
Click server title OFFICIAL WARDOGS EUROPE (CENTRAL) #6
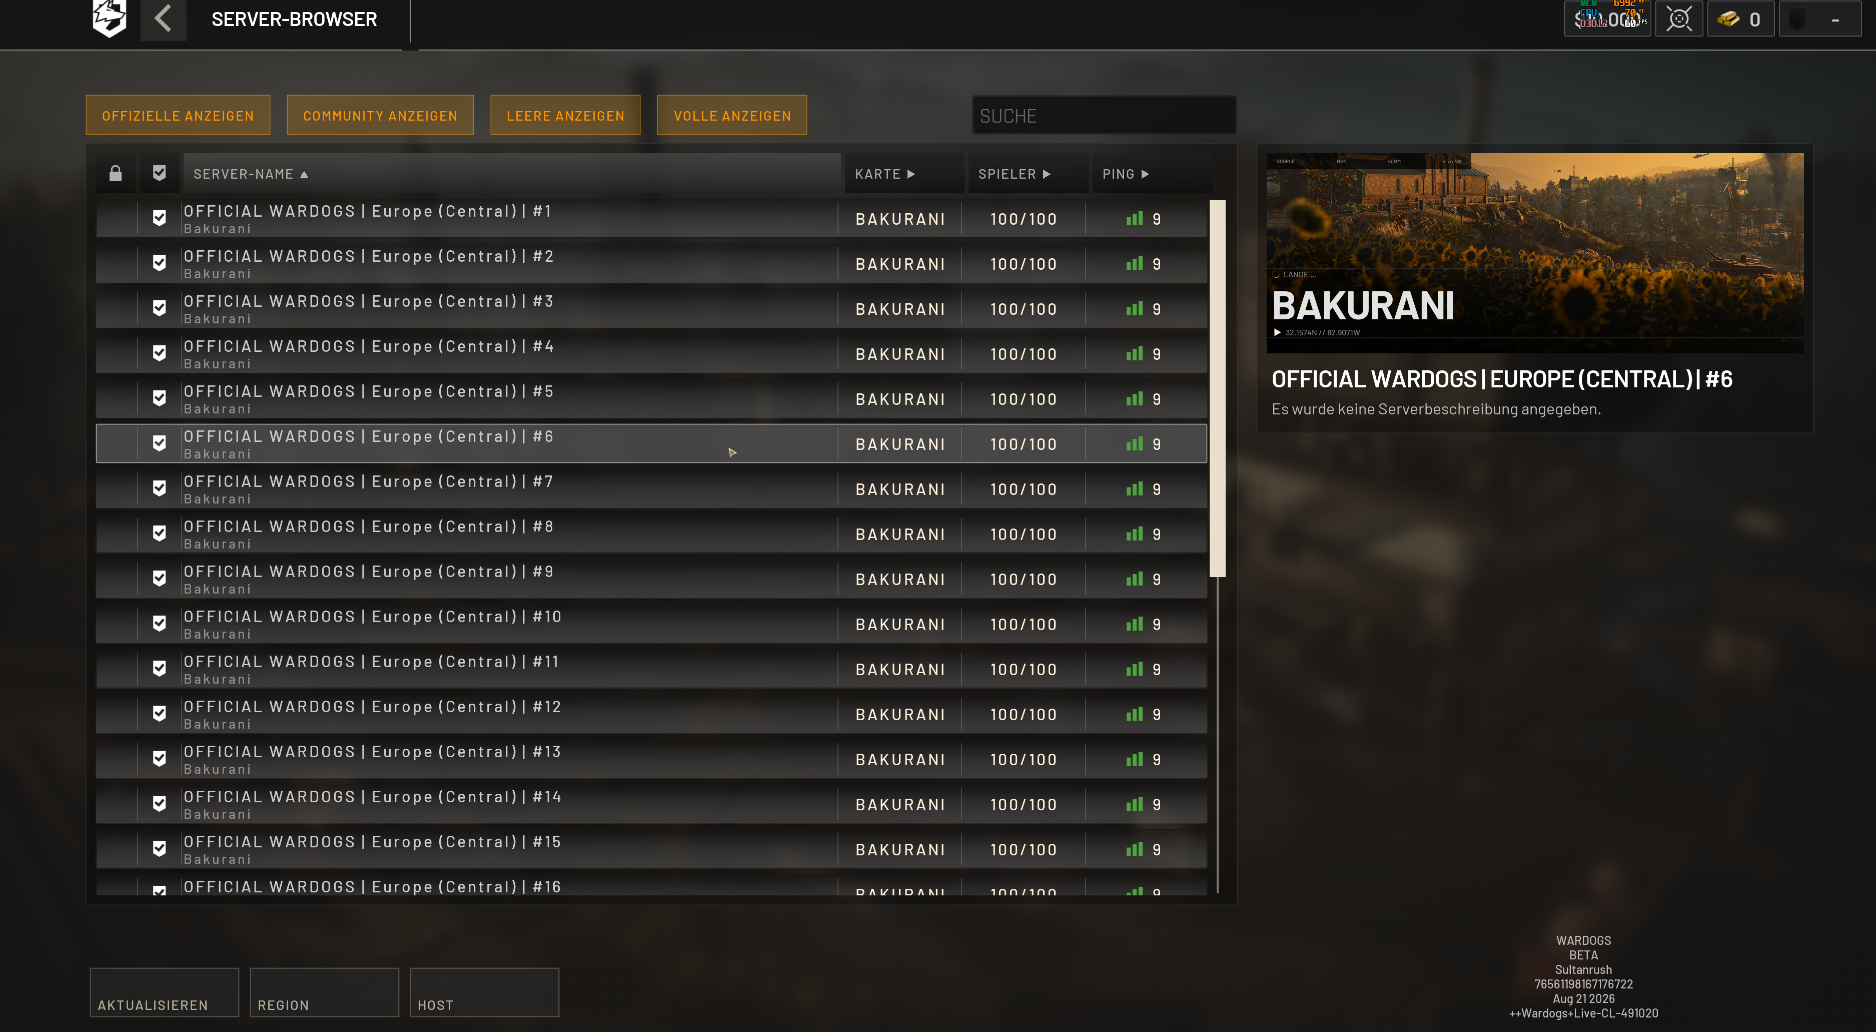tap(1502, 379)
